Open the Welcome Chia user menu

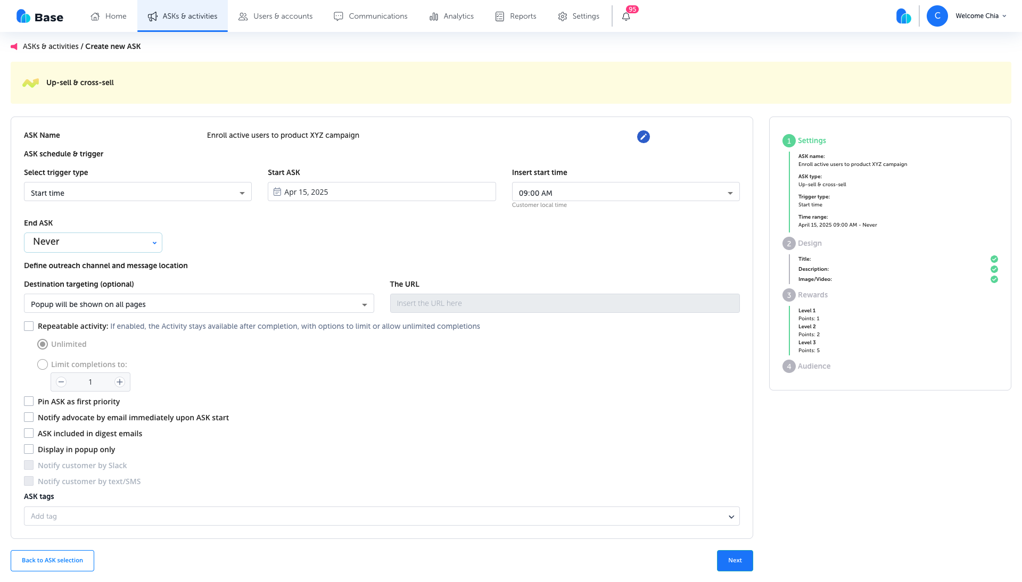[980, 16]
